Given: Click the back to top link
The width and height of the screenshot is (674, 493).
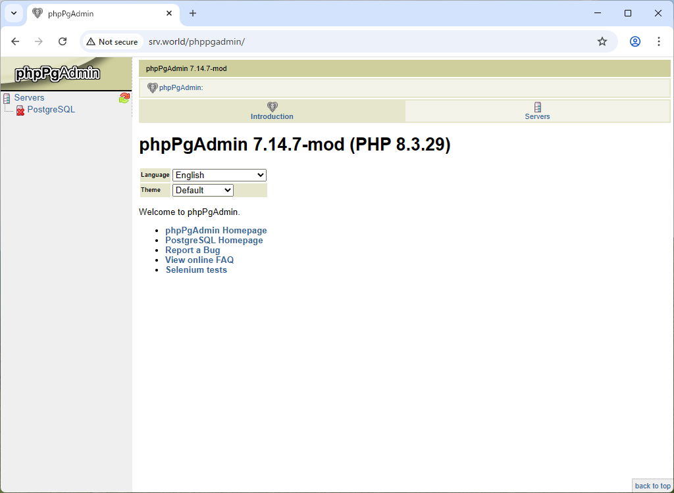Looking at the screenshot, I should click(x=652, y=485).
